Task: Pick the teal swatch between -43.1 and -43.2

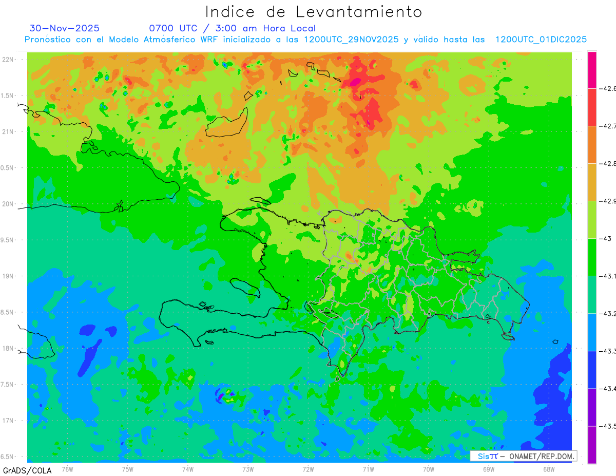Action: tap(592, 295)
